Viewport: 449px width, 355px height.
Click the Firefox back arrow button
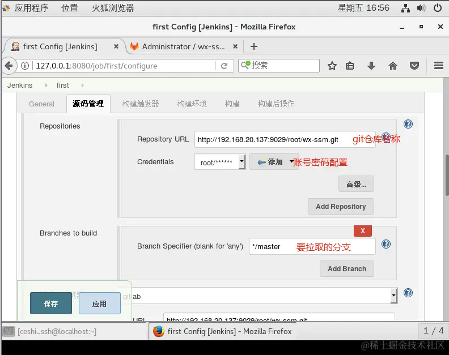[9, 66]
